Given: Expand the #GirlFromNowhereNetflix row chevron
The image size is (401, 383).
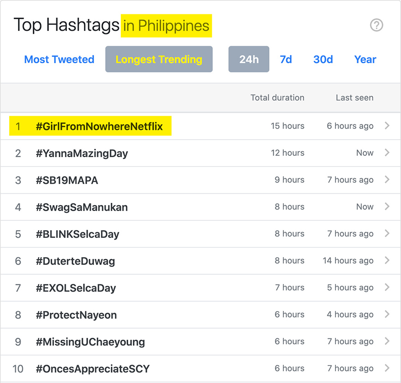Looking at the screenshot, I should [x=387, y=125].
